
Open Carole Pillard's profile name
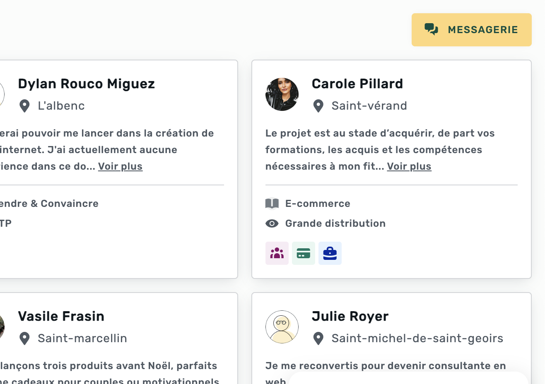point(357,84)
